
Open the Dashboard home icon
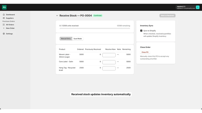[x=4, y=15]
